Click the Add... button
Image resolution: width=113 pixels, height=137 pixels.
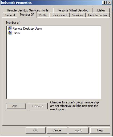click(16, 106)
